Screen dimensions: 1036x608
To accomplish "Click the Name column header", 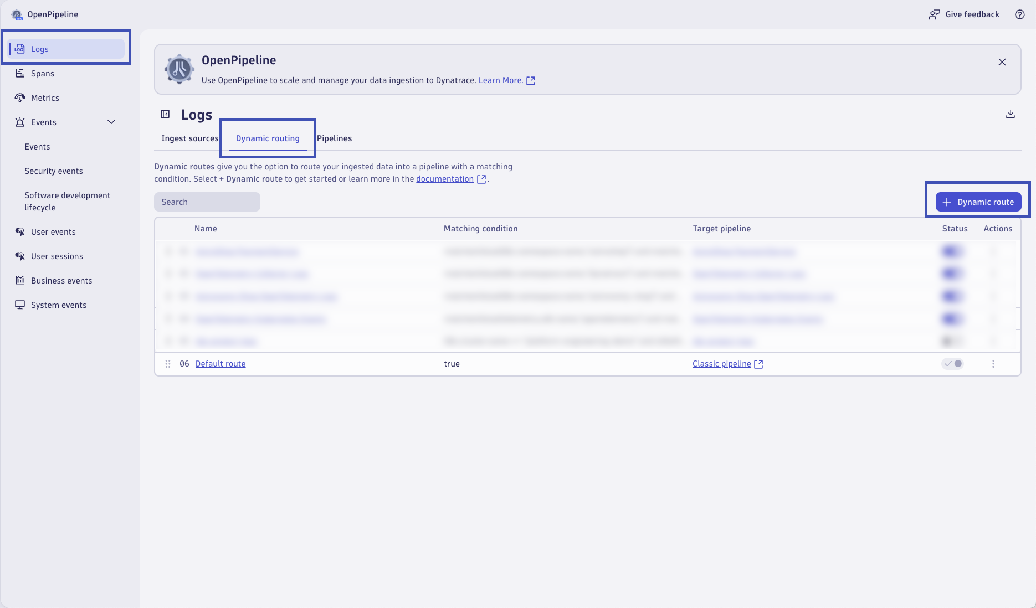I will (206, 229).
